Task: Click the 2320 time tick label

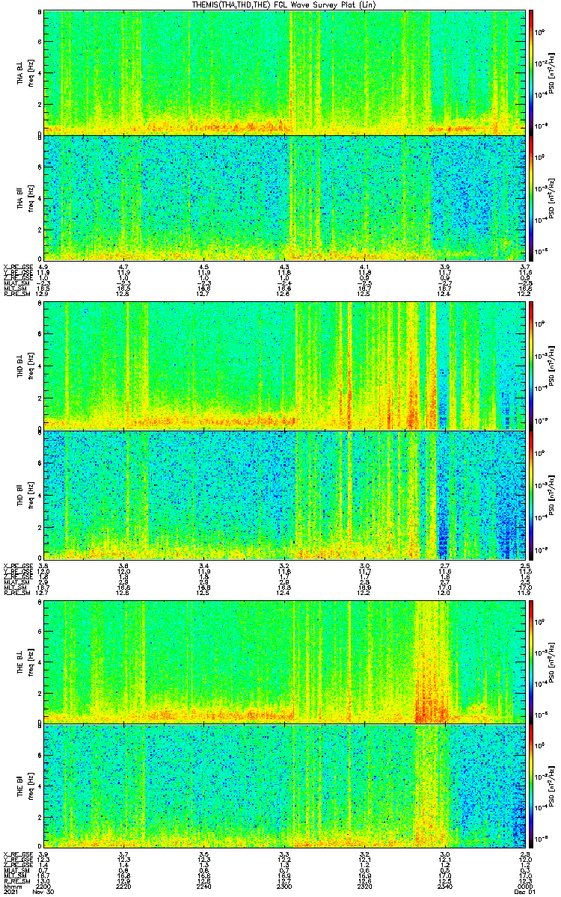Action: point(365,886)
